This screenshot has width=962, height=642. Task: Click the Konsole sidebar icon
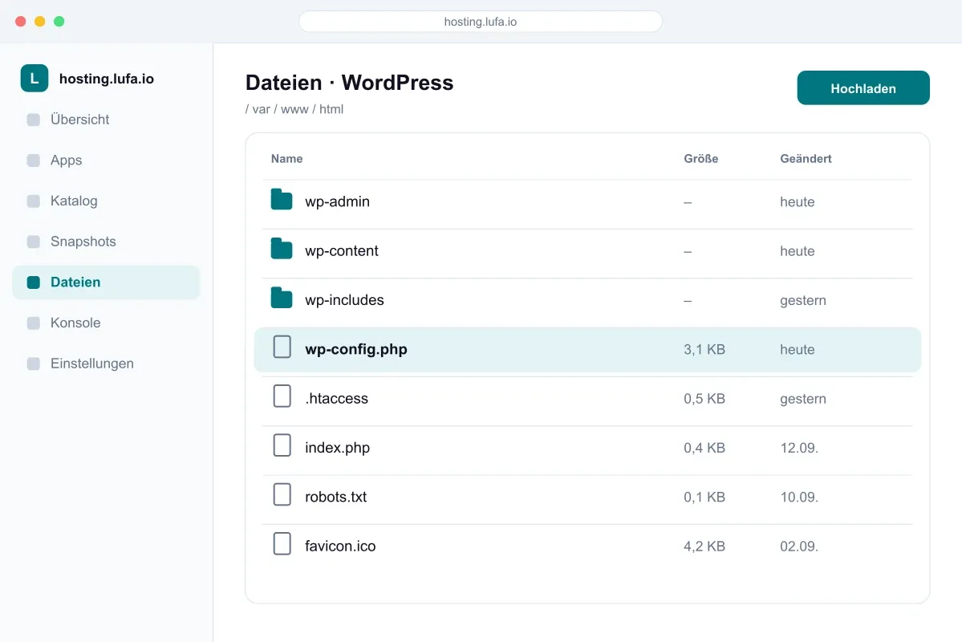[34, 323]
